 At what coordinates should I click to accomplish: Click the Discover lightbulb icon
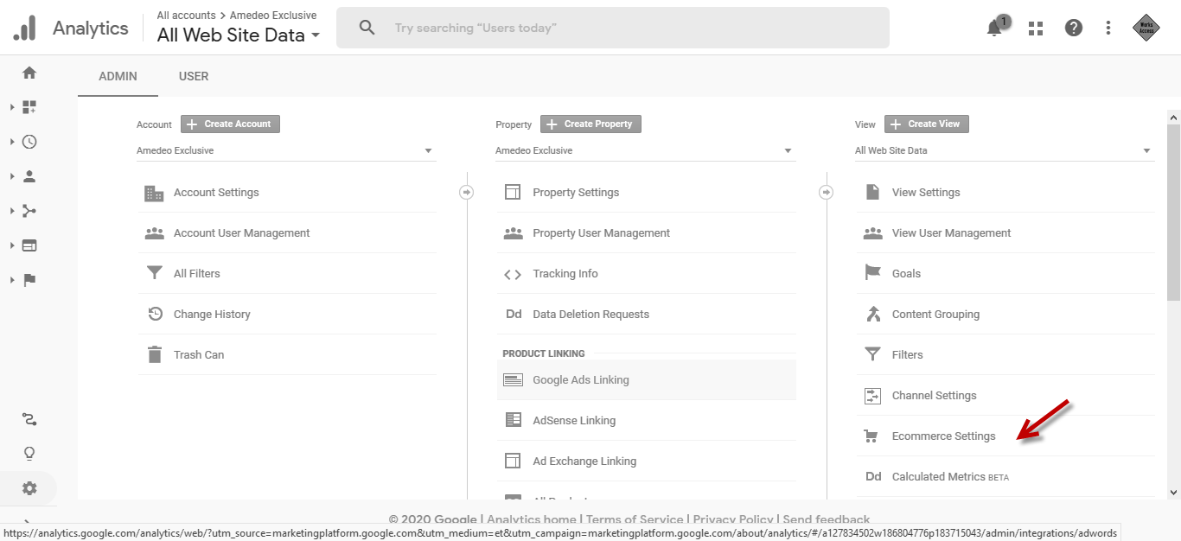(x=29, y=454)
